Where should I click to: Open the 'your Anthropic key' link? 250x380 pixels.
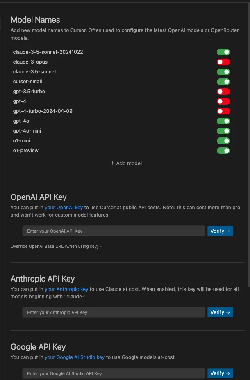66,289
